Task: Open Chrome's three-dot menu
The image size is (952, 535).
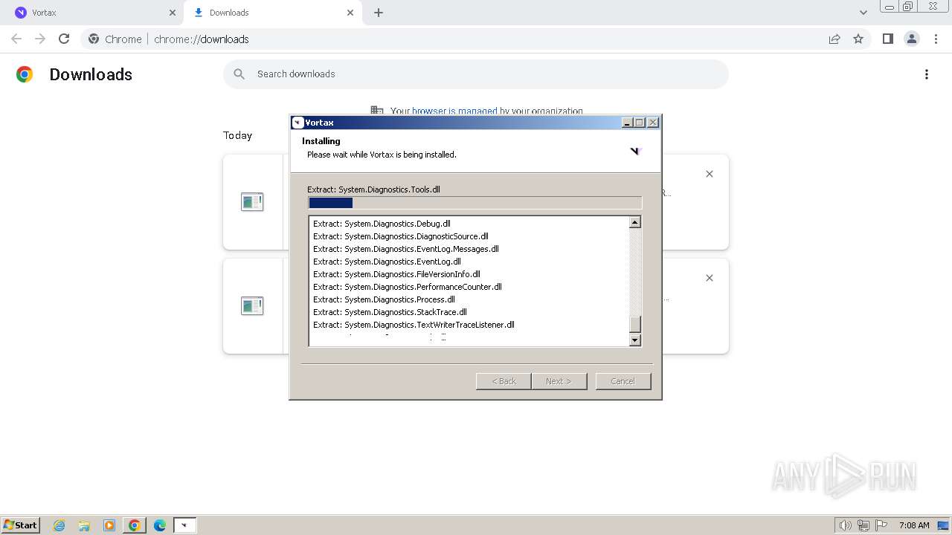Action: tap(936, 39)
